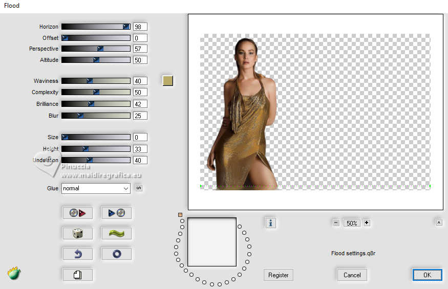This screenshot has width=448, height=289.
Task: Click the Waviness slider
Action: pyautogui.click(x=96, y=81)
